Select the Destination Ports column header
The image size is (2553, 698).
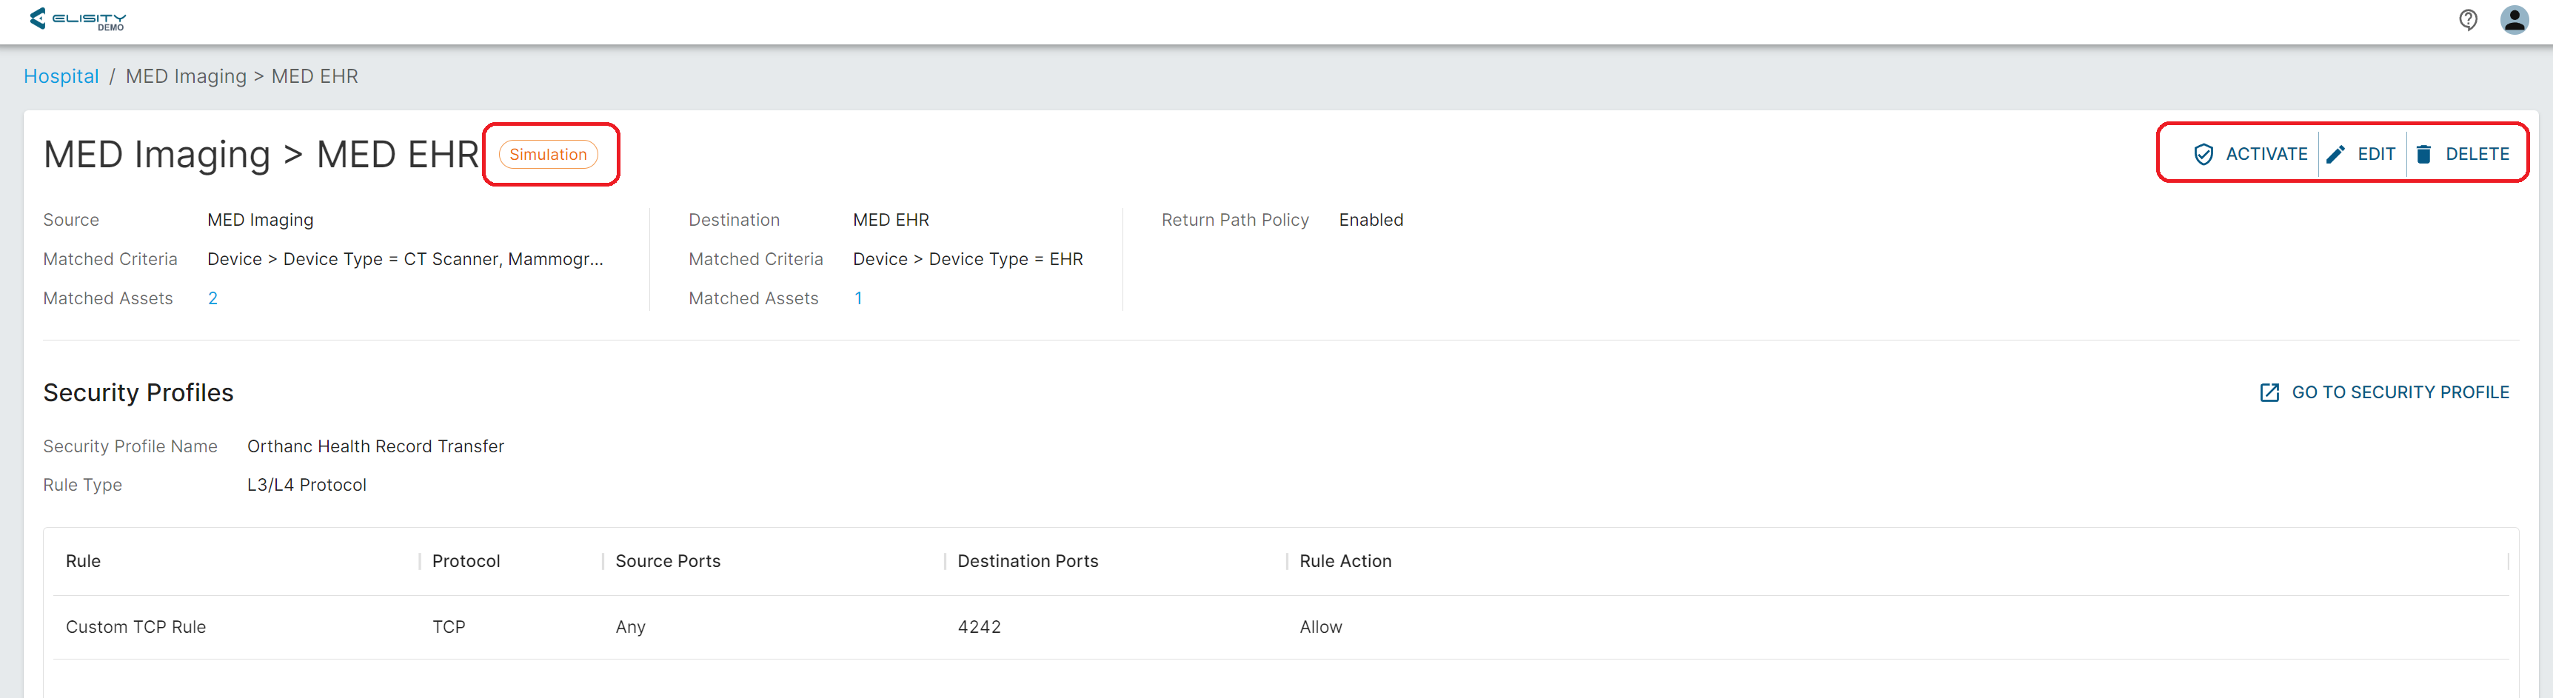click(x=1028, y=560)
